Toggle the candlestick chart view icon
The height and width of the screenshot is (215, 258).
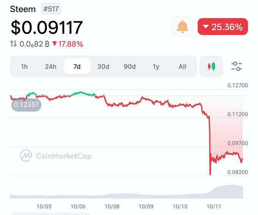211,67
